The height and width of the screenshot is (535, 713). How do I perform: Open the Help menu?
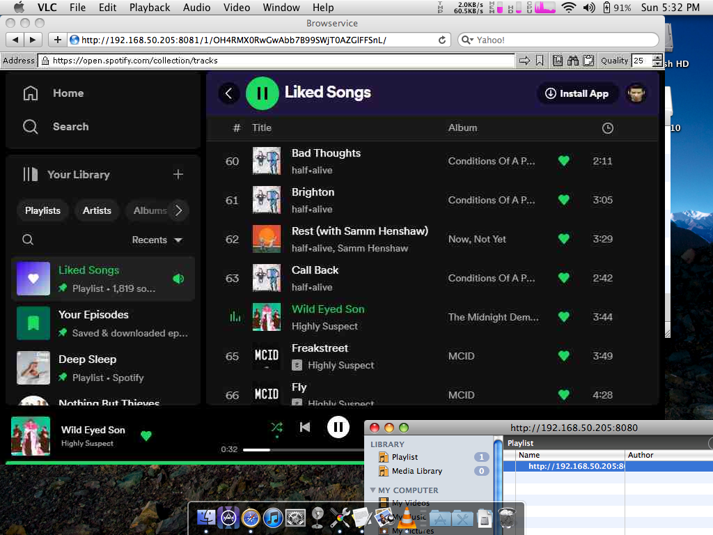[x=323, y=7]
